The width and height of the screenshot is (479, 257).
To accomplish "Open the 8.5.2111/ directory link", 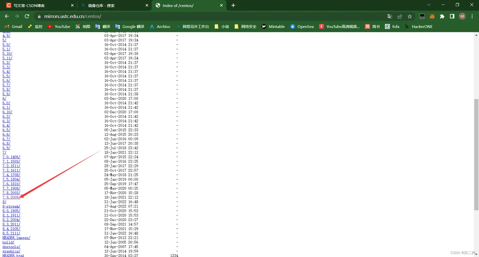I will coord(11,233).
